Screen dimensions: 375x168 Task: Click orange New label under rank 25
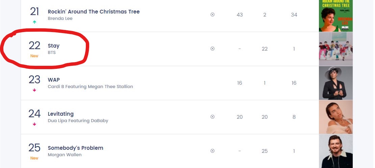coord(34,158)
